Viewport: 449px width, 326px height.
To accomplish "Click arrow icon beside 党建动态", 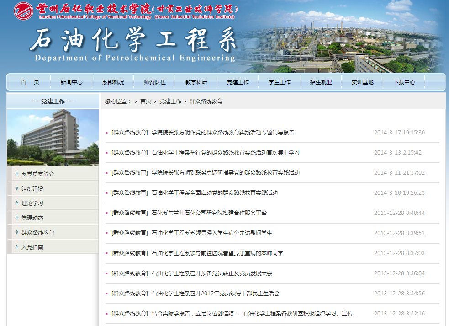I will pos(17,218).
